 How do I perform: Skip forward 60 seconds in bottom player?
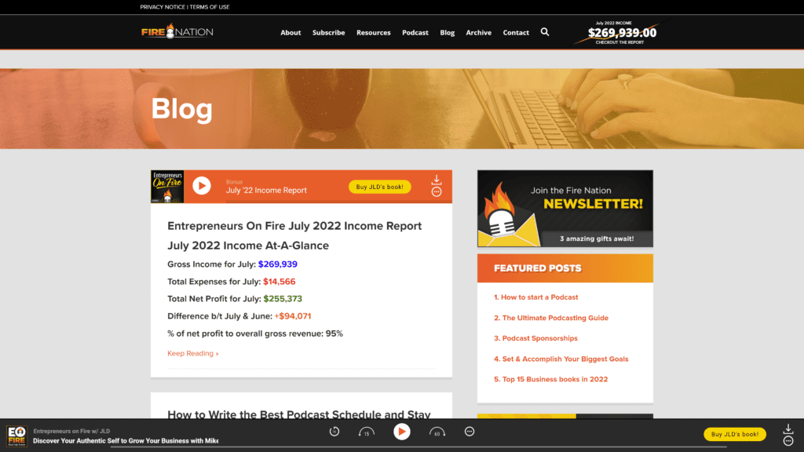coord(437,432)
